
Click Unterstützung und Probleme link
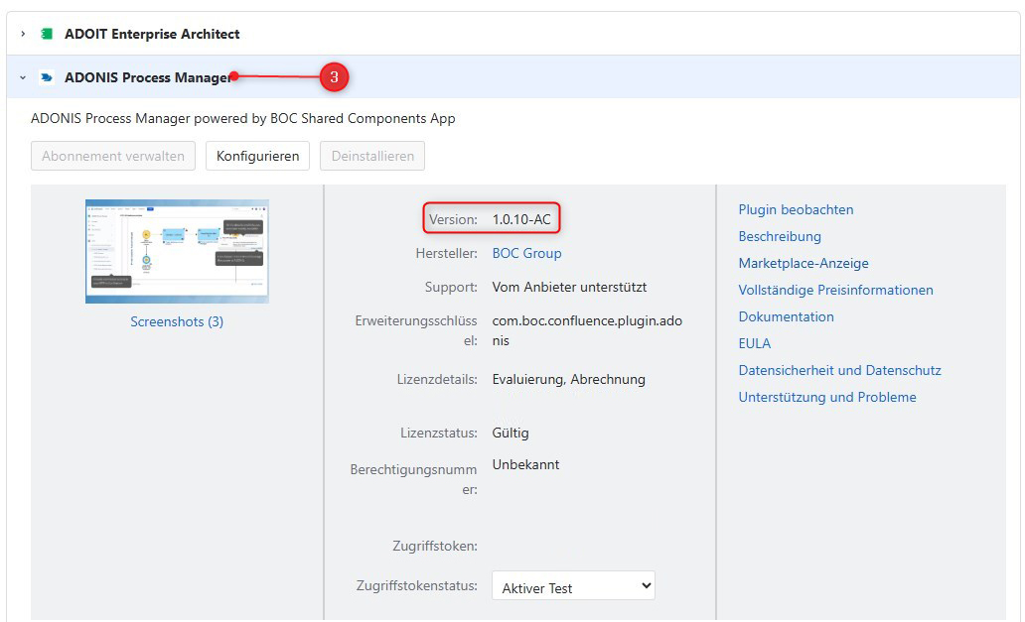pos(826,397)
